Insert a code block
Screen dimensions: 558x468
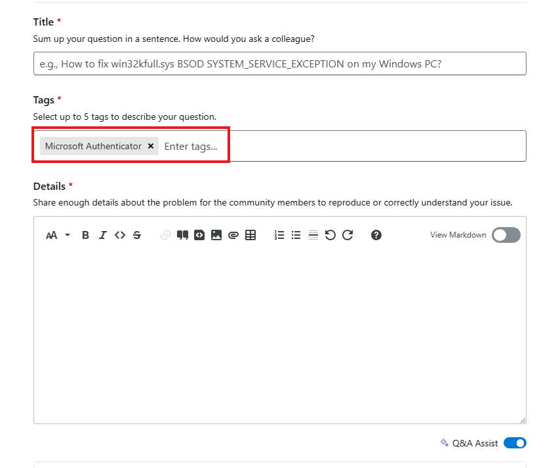pyautogui.click(x=199, y=235)
